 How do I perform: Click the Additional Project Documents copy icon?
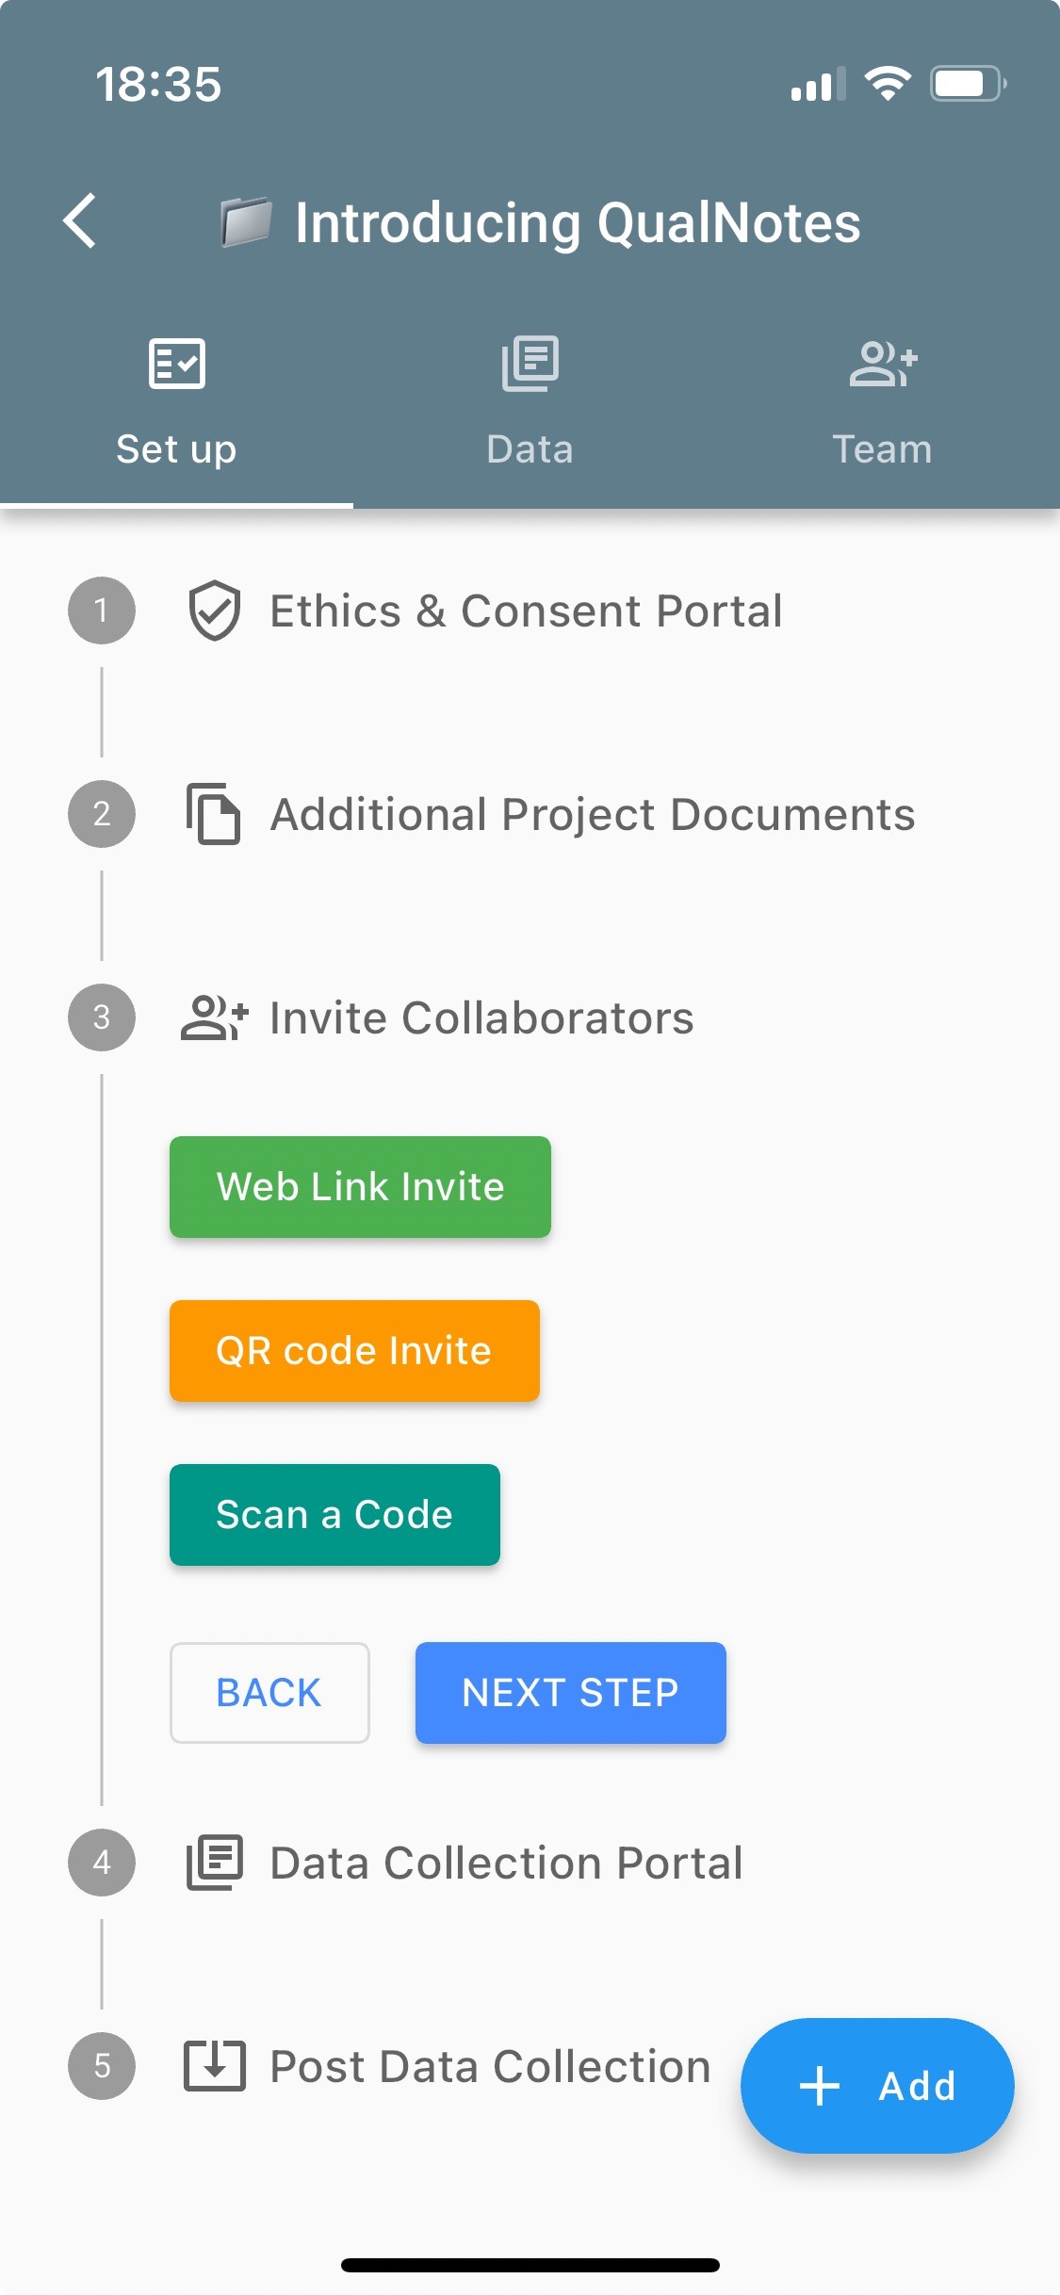click(214, 814)
